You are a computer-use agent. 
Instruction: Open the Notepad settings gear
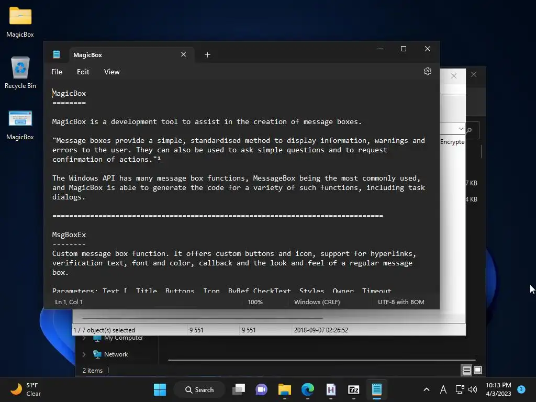pos(427,71)
